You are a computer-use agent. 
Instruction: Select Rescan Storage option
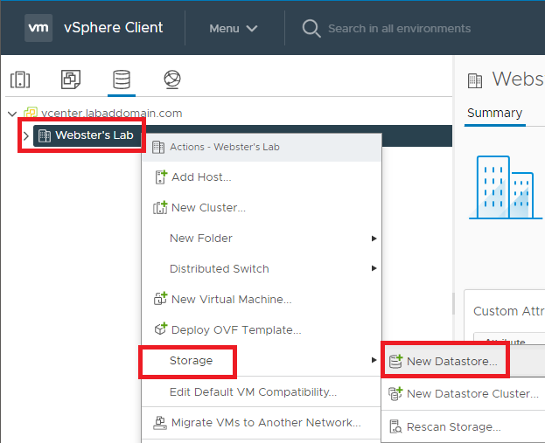pos(453,427)
